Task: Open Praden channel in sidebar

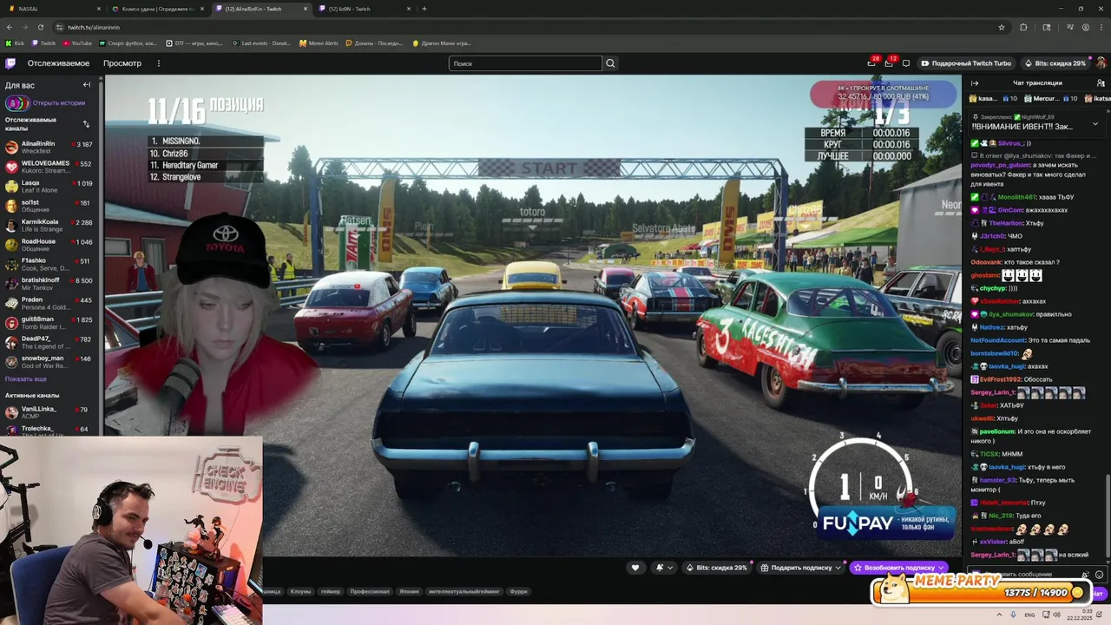Action: tap(50, 303)
